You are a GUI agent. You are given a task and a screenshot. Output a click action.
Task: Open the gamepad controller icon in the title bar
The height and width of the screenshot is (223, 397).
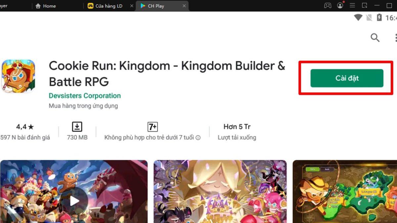(328, 6)
